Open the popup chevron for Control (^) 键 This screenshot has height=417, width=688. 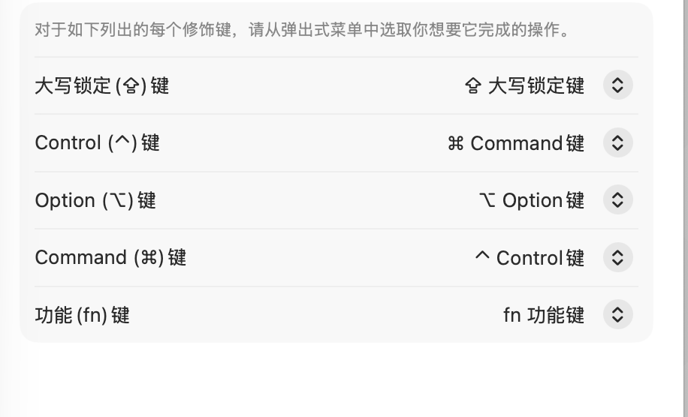(x=618, y=142)
